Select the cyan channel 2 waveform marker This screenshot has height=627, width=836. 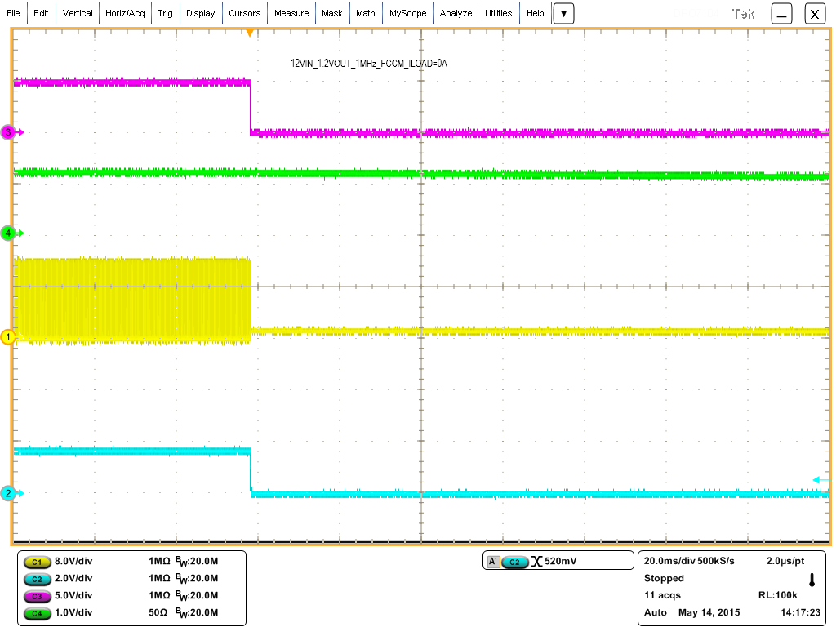8,492
